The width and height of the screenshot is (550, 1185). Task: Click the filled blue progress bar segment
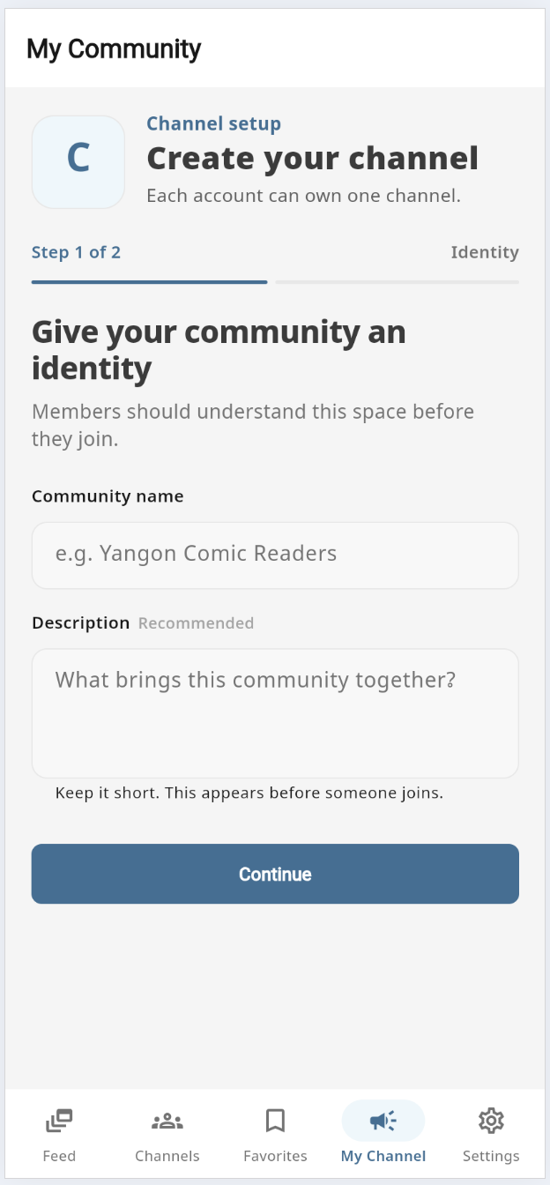click(149, 282)
